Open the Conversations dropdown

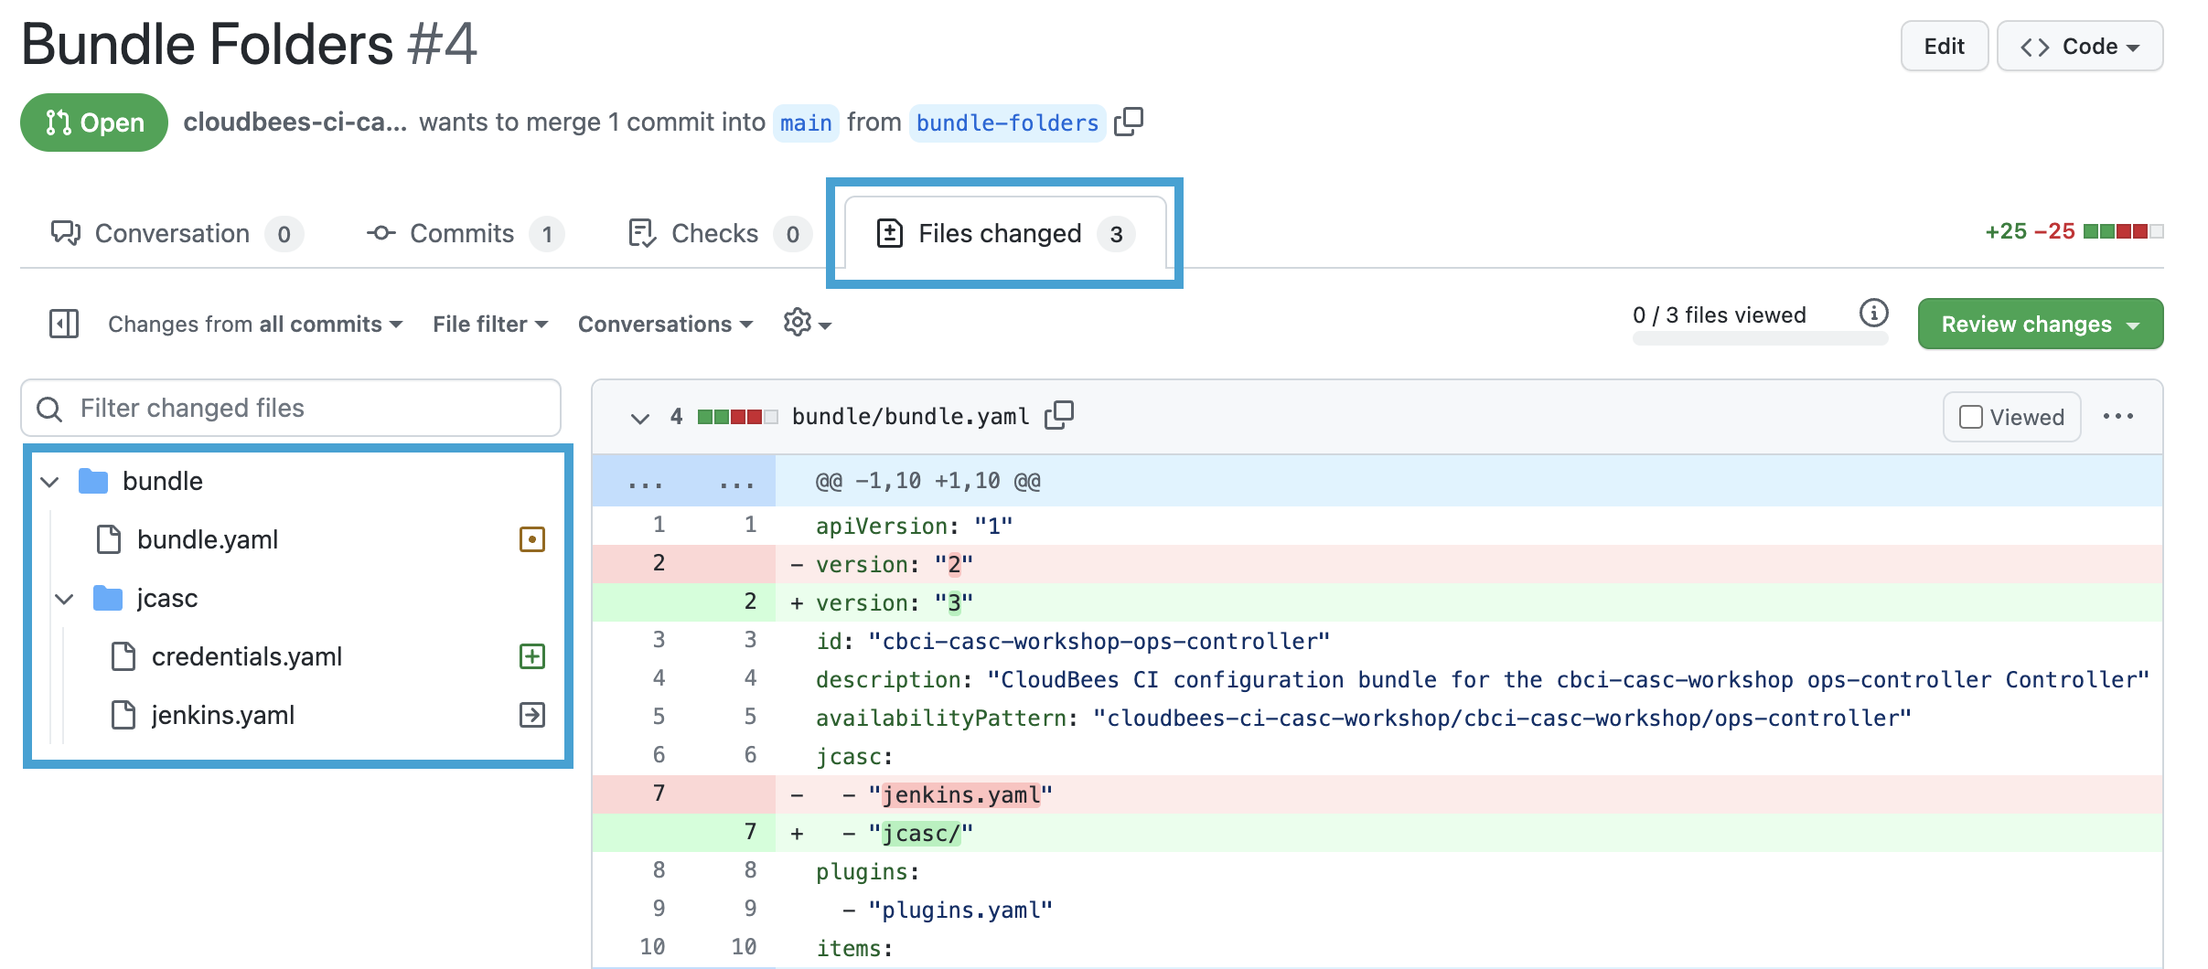[665, 325]
